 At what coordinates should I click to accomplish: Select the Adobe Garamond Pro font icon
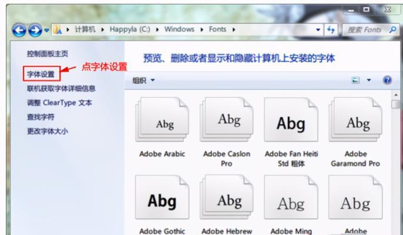coord(356,119)
